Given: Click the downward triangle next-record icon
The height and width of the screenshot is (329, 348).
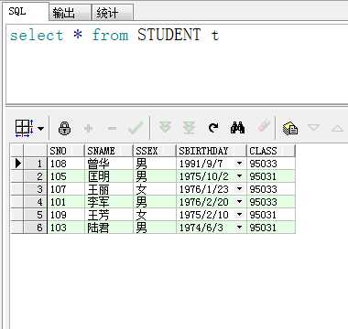Looking at the screenshot, I should pos(313,128).
